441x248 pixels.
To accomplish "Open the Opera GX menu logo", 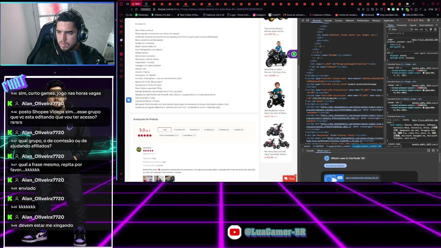I will click(121, 4).
